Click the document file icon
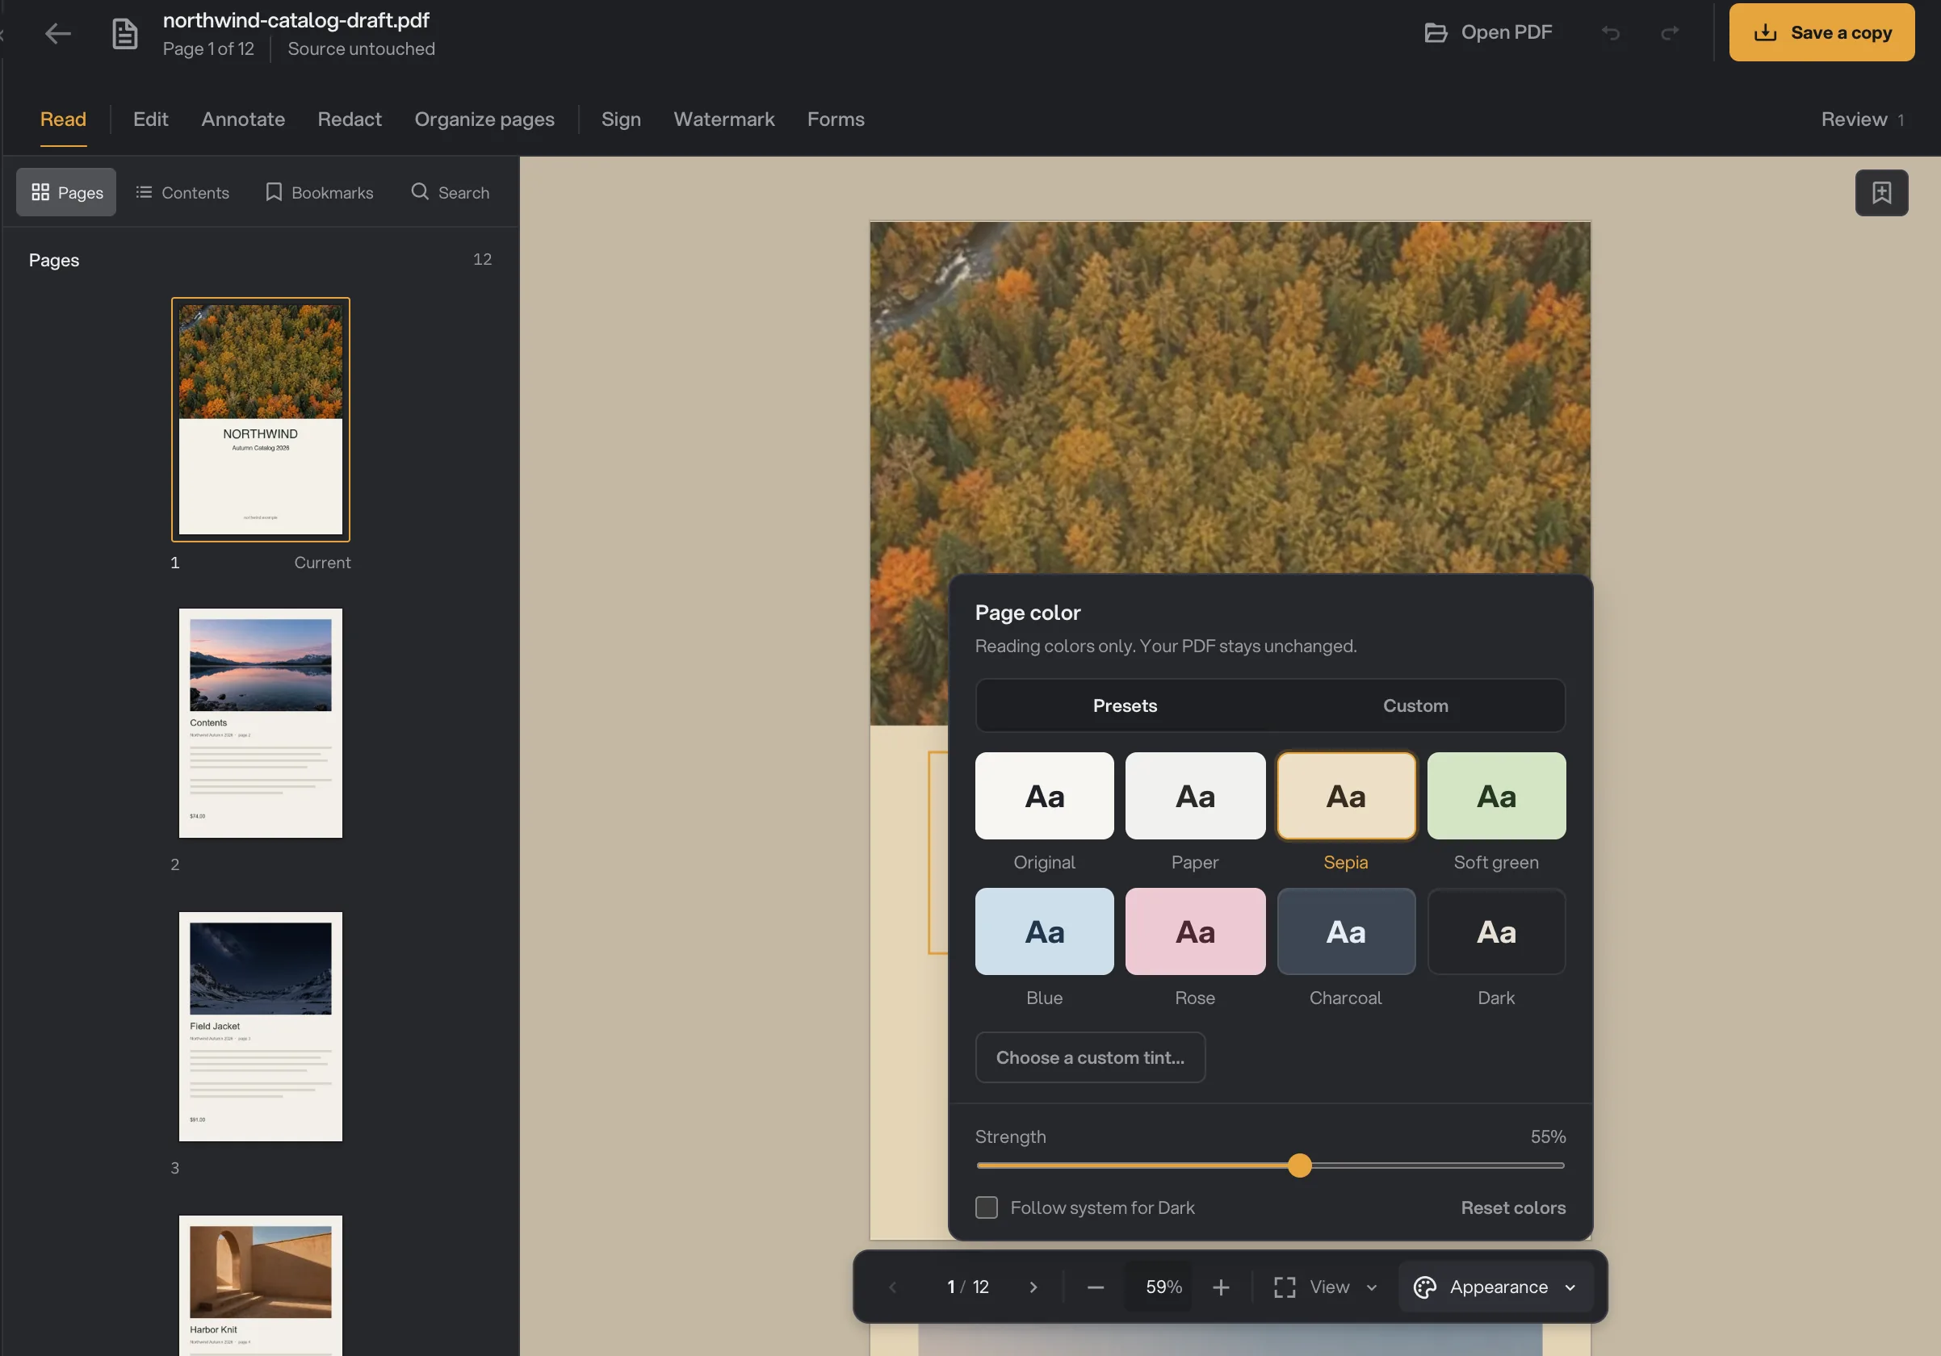The width and height of the screenshot is (1941, 1356). point(125,34)
